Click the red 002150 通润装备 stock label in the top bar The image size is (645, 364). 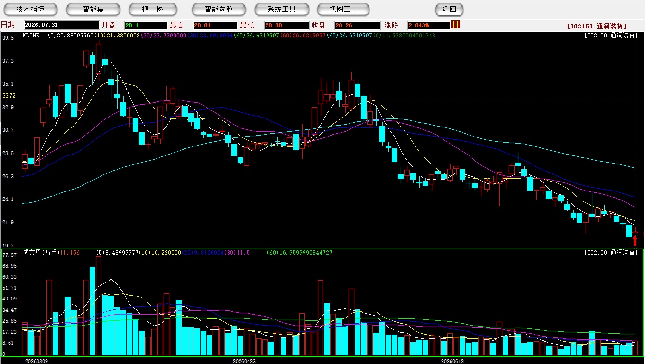click(596, 26)
